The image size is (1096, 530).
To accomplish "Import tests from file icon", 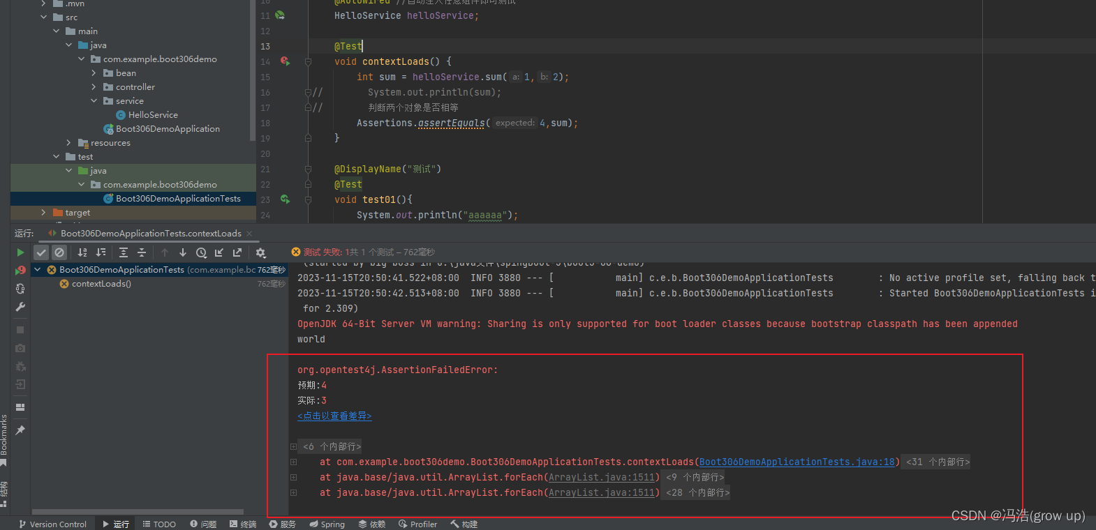I will (x=219, y=252).
